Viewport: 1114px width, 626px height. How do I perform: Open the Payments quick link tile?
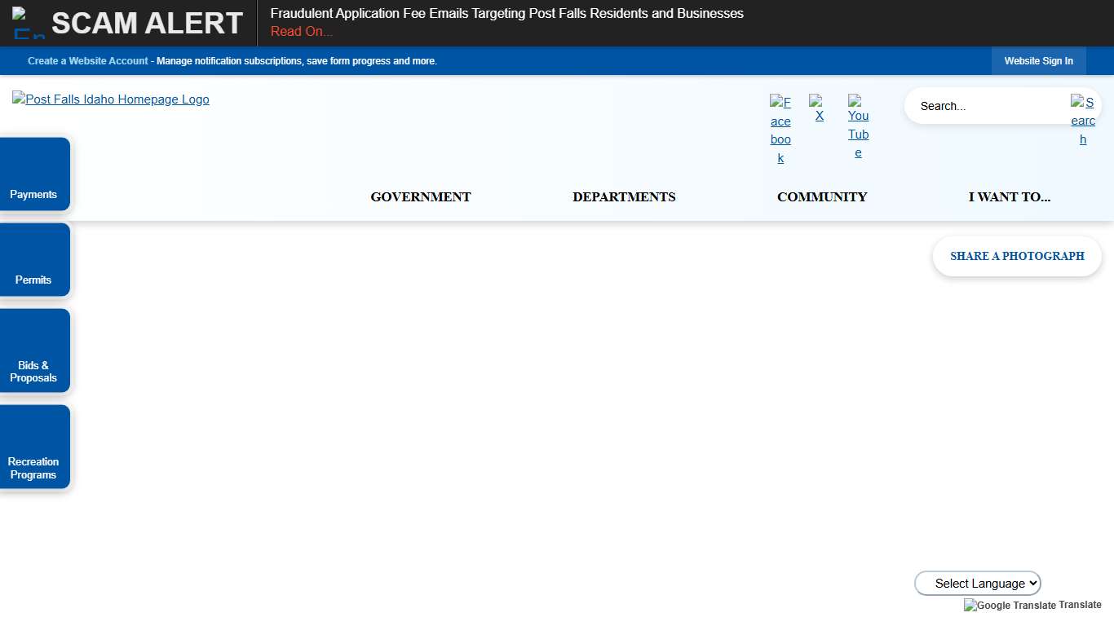coord(34,174)
